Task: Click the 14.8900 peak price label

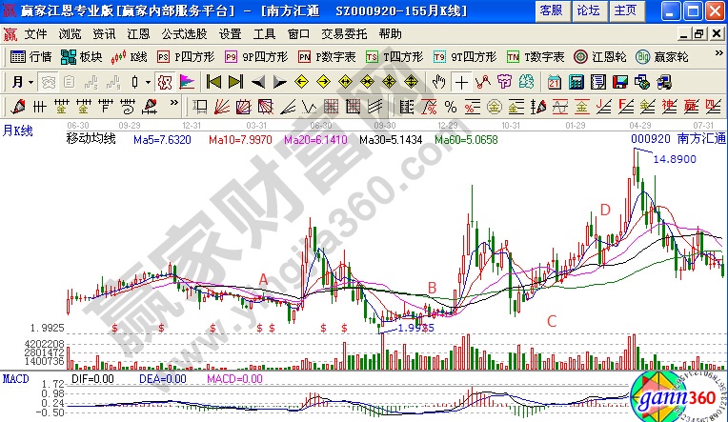Action: pos(675,159)
